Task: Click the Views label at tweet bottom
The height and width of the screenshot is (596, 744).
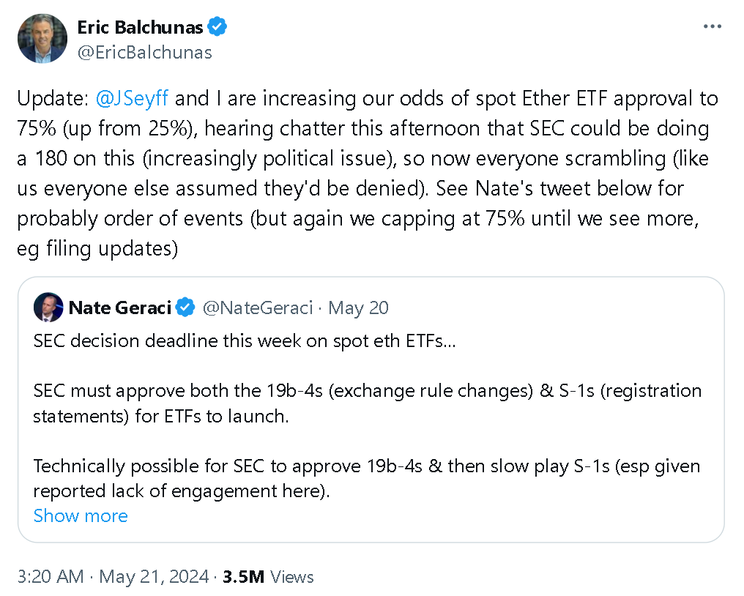Action: [x=291, y=576]
